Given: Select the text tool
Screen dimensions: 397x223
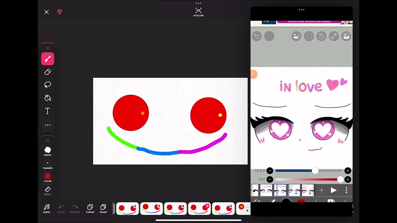Looking at the screenshot, I should [47, 111].
